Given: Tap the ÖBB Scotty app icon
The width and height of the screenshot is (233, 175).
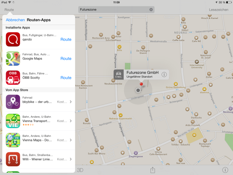Looking at the screenshot, I should [x=13, y=78].
